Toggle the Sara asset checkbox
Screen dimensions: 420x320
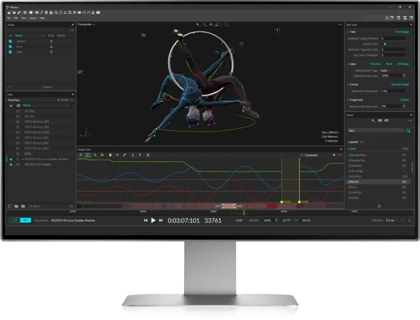click(10, 52)
